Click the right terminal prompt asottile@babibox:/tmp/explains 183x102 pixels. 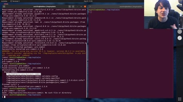pyautogui.click(x=104, y=10)
